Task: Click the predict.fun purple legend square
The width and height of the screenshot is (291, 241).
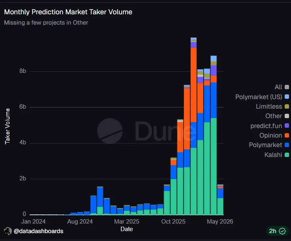Action: point(287,126)
